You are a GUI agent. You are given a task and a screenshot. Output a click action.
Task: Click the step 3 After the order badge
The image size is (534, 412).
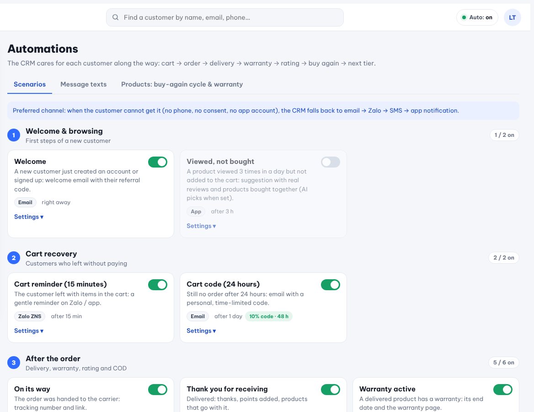pyautogui.click(x=14, y=363)
